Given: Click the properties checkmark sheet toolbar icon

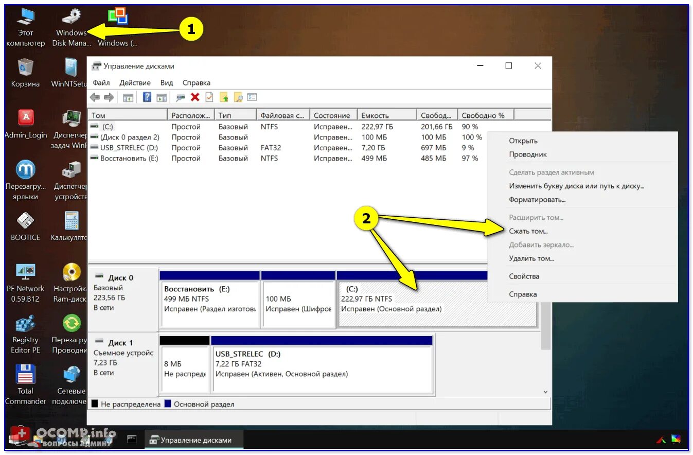Looking at the screenshot, I should [209, 97].
